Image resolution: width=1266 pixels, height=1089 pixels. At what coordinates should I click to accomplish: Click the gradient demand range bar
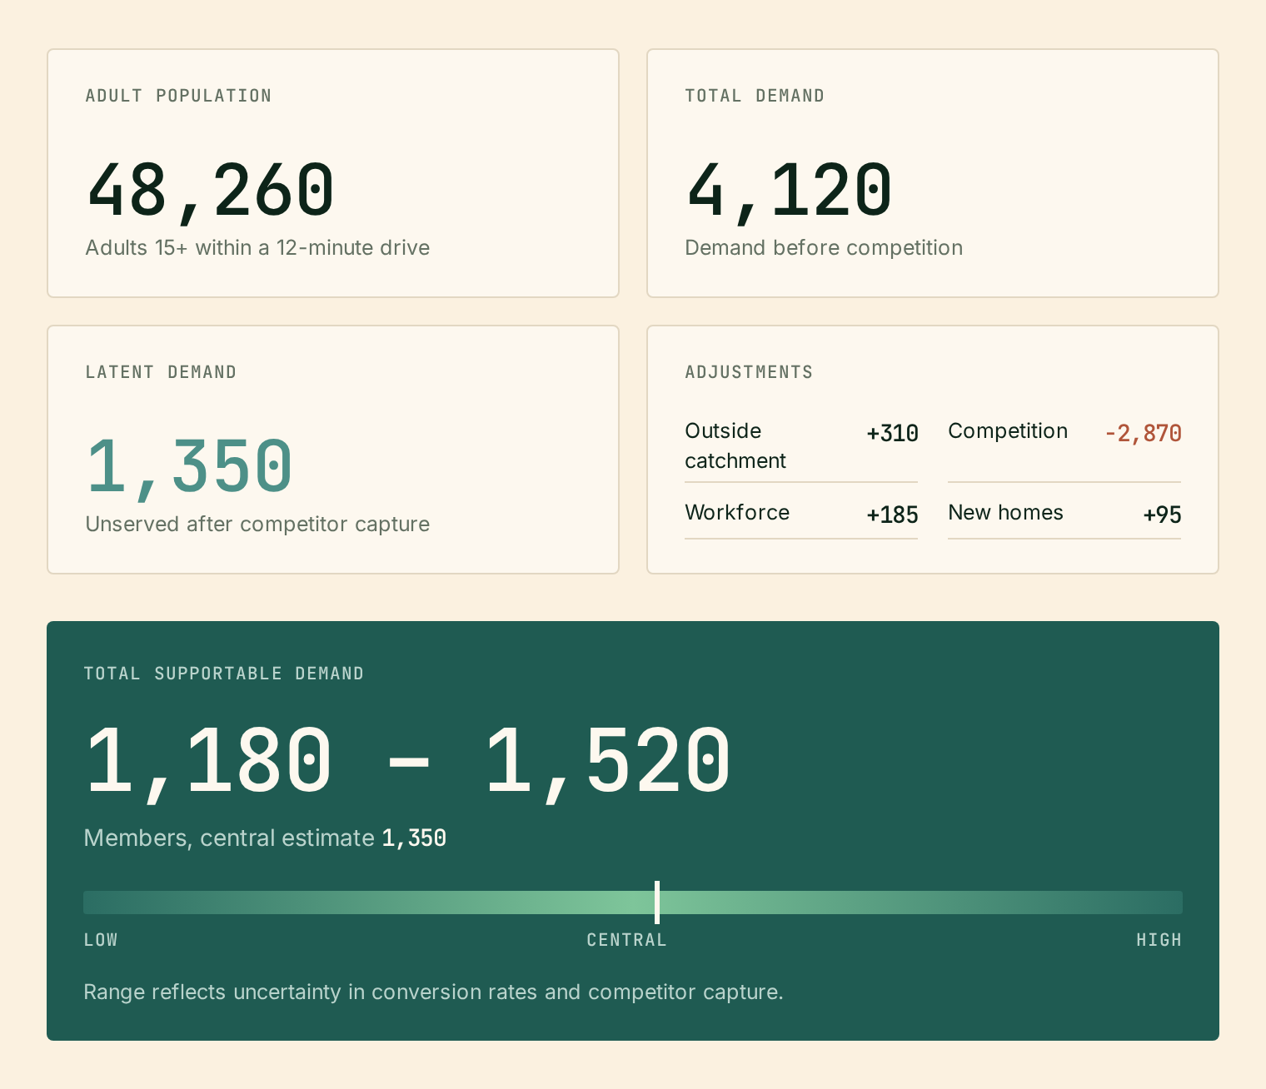coord(633,903)
